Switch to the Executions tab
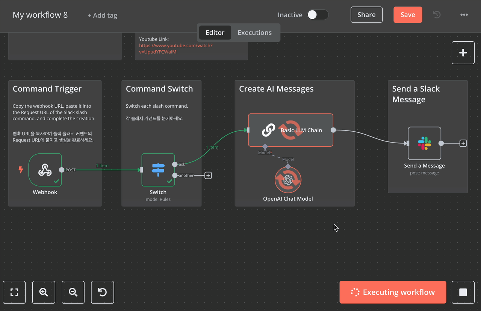The height and width of the screenshot is (311, 481). [x=254, y=33]
